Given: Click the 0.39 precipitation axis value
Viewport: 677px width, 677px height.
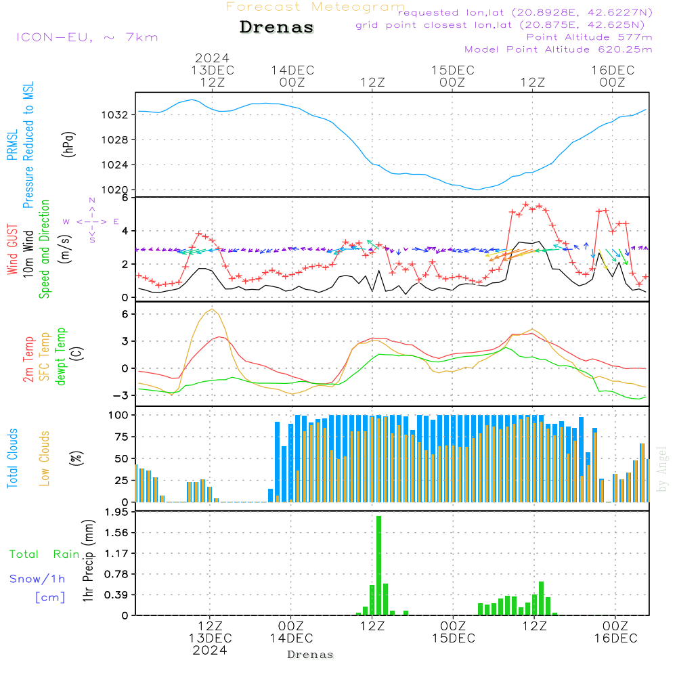Looking at the screenshot, I should coord(116,595).
